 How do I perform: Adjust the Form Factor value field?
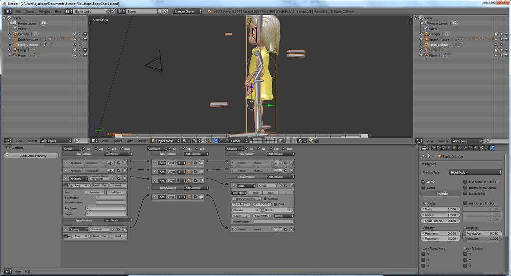pyautogui.click(x=440, y=221)
